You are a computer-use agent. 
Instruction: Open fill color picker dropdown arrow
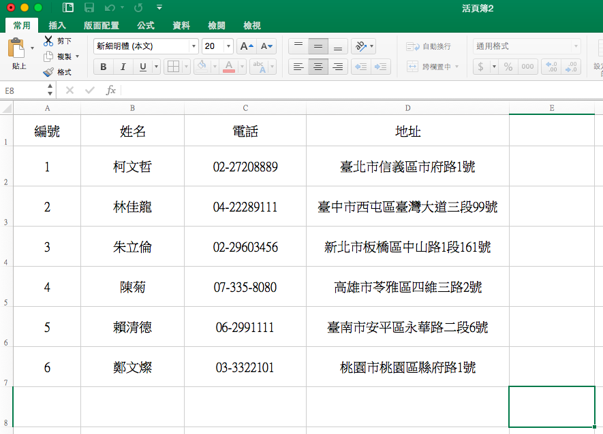pos(215,67)
